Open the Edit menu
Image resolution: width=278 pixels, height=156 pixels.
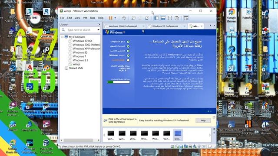pos(69,18)
